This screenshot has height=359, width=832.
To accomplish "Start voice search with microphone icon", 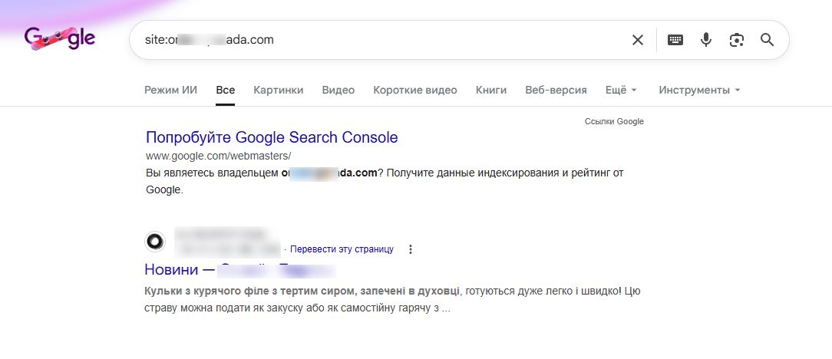I will 706,40.
